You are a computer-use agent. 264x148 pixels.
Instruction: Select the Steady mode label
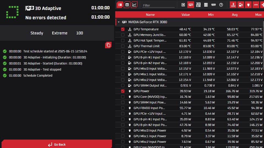click(x=37, y=33)
